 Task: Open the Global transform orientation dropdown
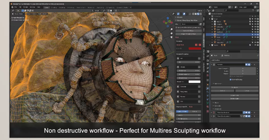click(97, 11)
